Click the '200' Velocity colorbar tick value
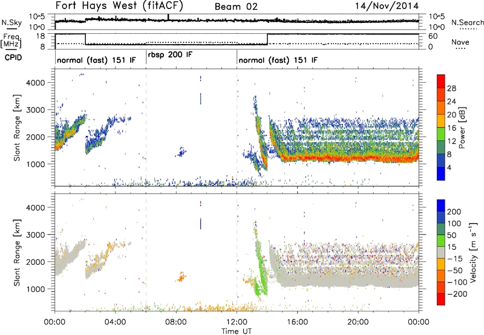Viewport: 484px width, 335px height. coord(454,212)
